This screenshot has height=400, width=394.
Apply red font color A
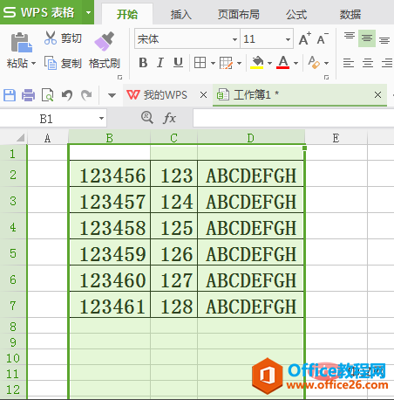click(x=283, y=63)
